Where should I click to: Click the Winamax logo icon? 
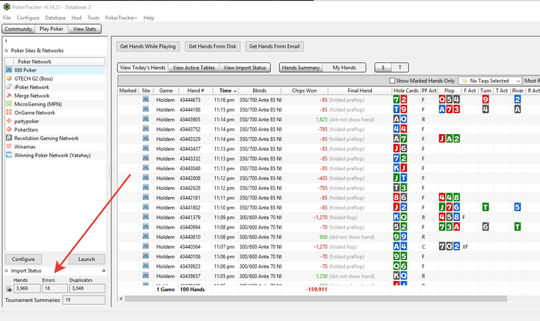(x=9, y=146)
